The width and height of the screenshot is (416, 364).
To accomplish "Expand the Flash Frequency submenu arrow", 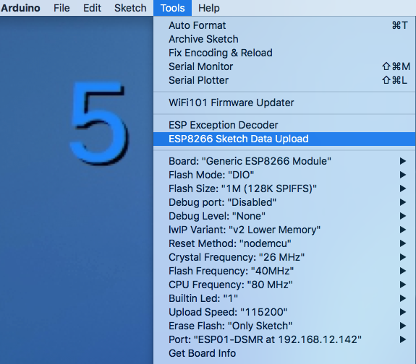I will click(403, 271).
